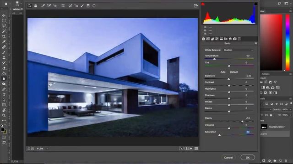The image size is (293, 164).
Task: Pick the Adjustment Brush tool
Action: click(x=82, y=6)
